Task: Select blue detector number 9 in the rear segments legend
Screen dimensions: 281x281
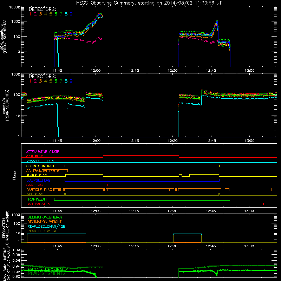Action: (x=71, y=81)
